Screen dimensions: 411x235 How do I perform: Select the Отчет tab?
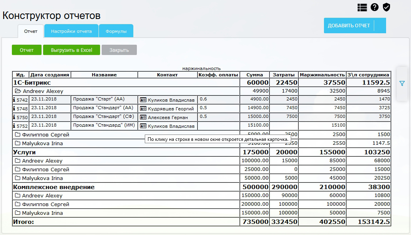30,31
